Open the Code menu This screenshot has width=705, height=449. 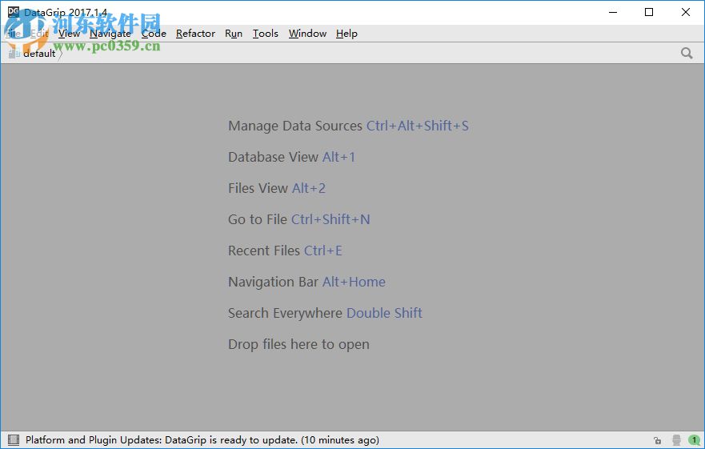154,34
